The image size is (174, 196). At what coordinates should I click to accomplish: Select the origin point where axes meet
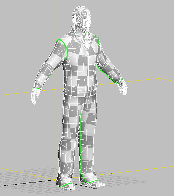point(55,180)
